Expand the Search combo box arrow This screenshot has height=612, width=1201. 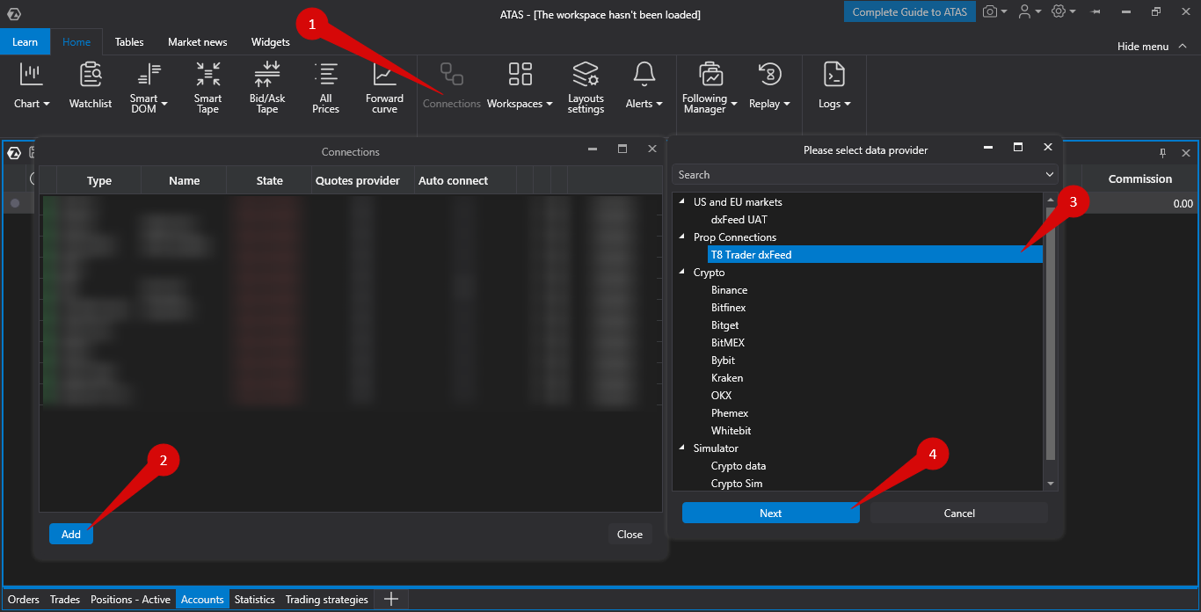(1050, 175)
